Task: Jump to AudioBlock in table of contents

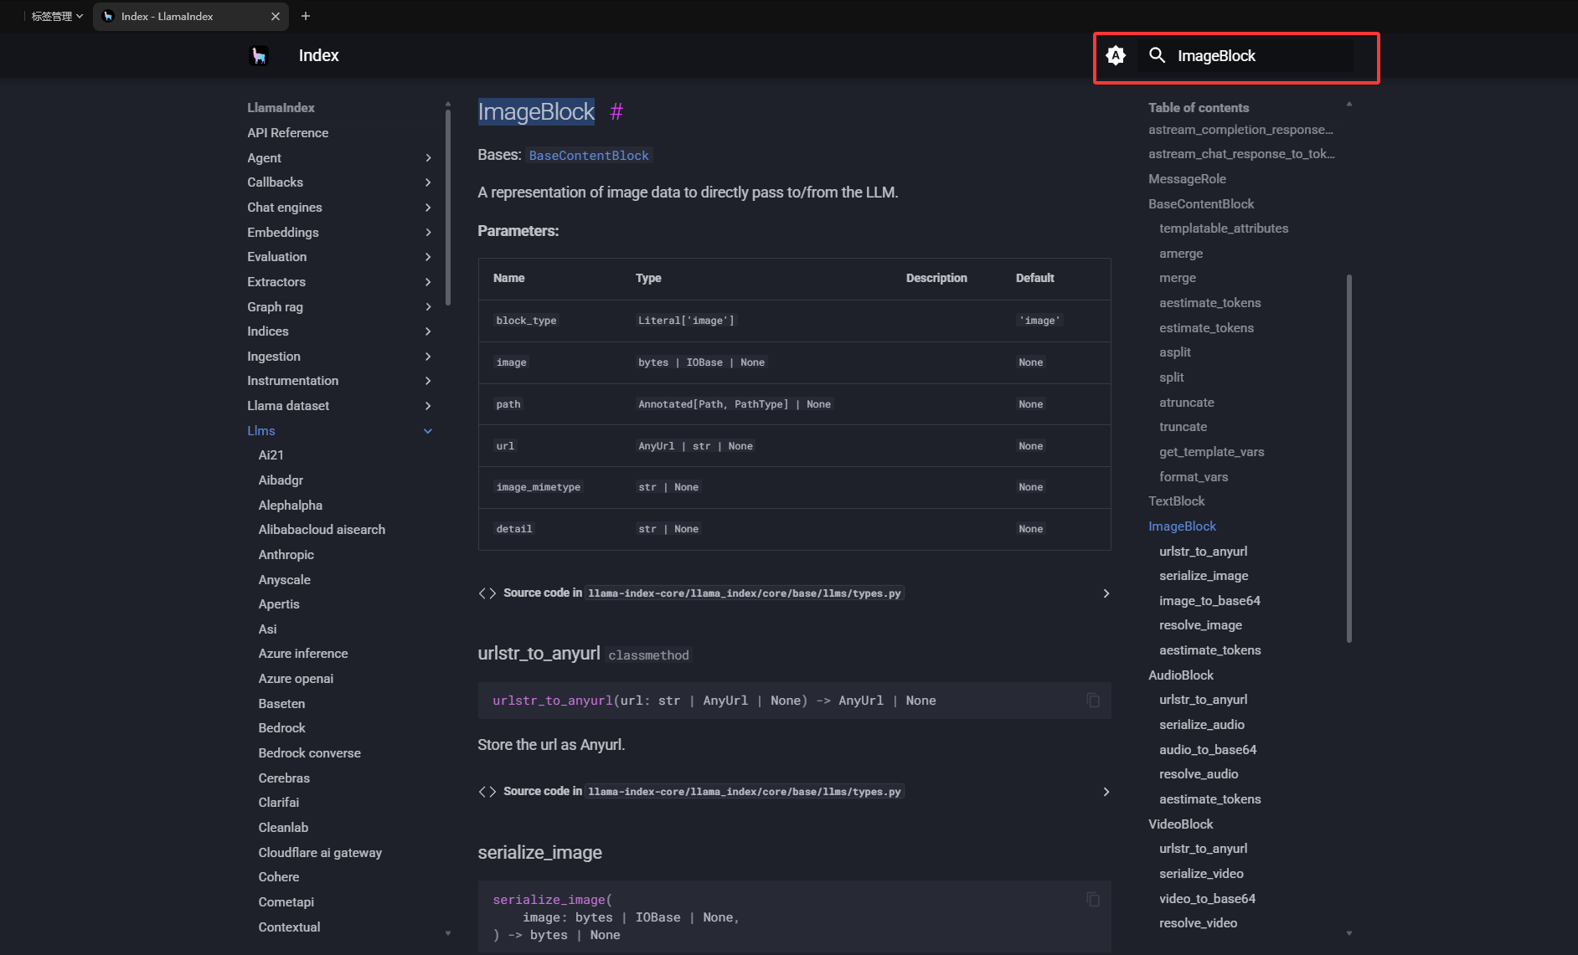Action: [x=1180, y=675]
